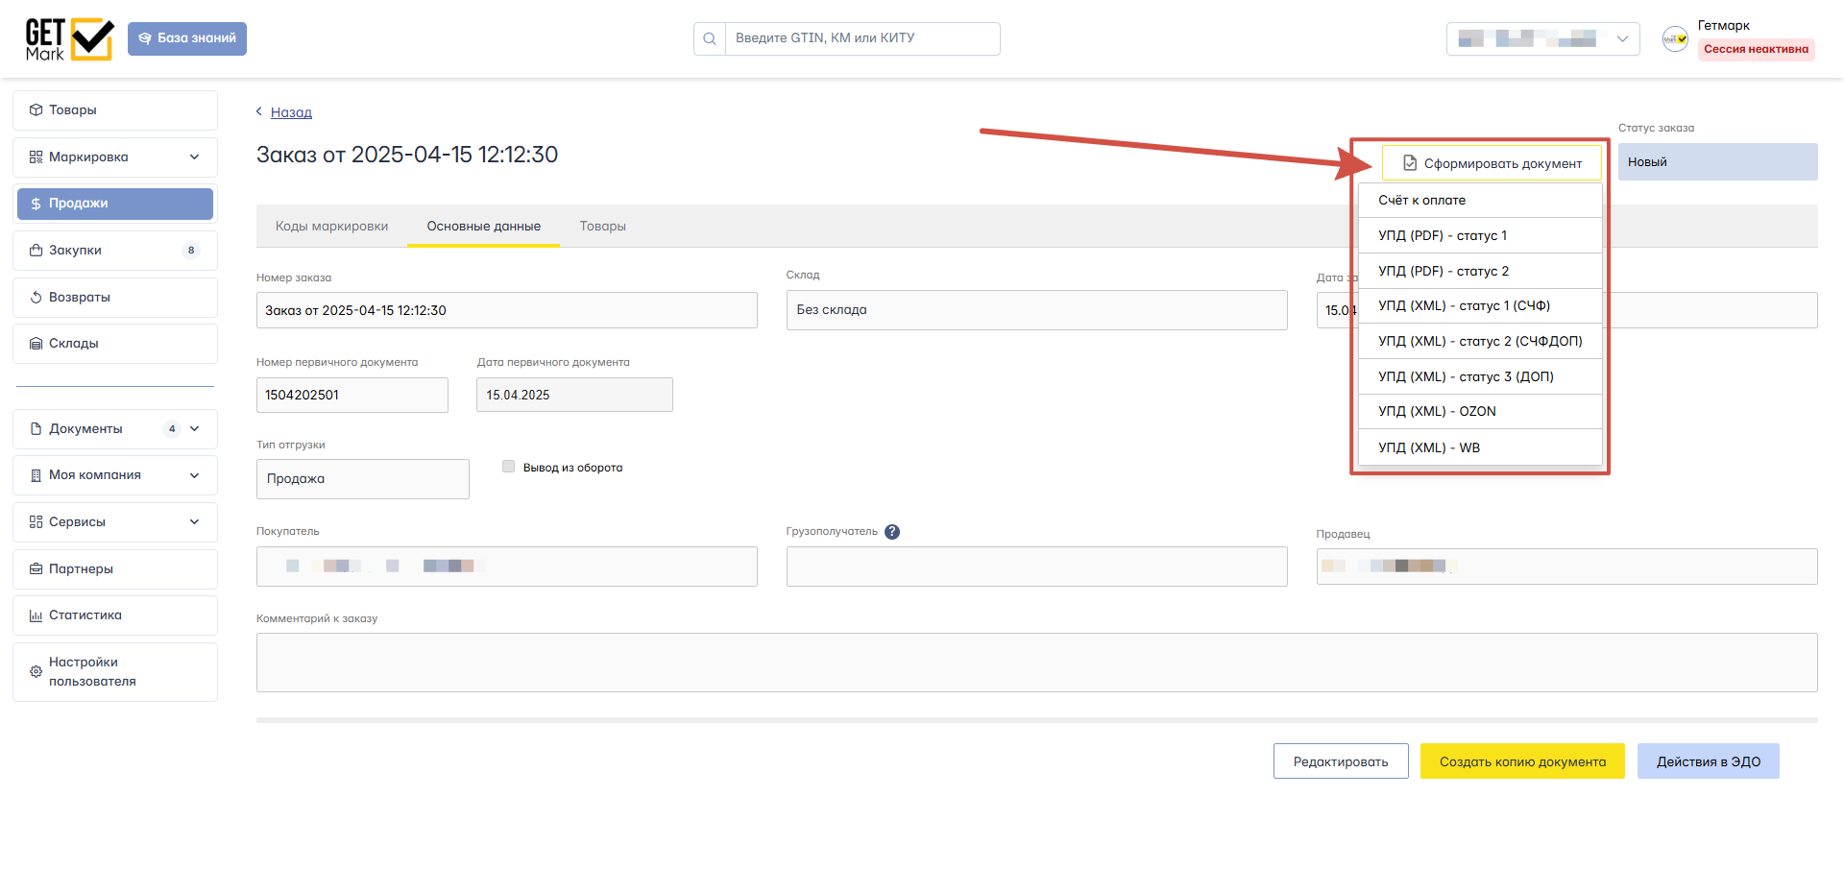
Task: Click the Возвраты return arrow icon
Action: pos(36,298)
